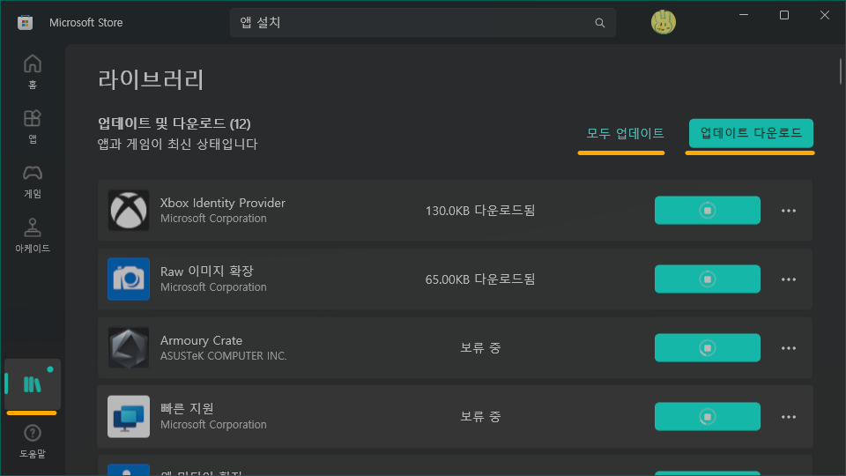Stop the Quick Assist pending update
The width and height of the screenshot is (846, 476).
pyautogui.click(x=707, y=416)
